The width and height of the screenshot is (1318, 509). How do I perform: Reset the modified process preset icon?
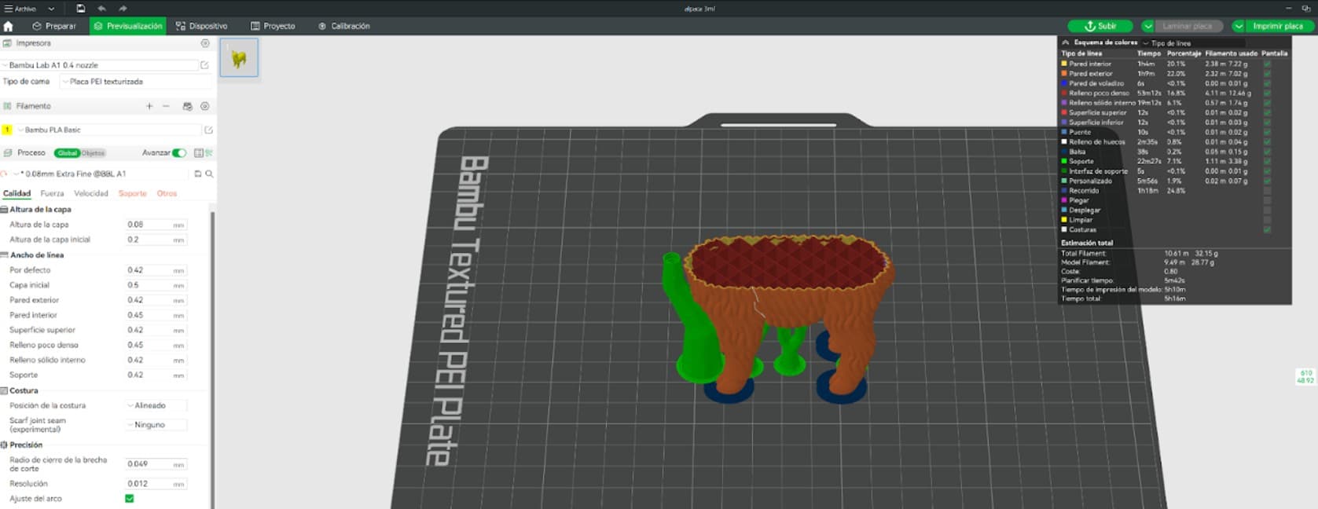pyautogui.click(x=5, y=174)
